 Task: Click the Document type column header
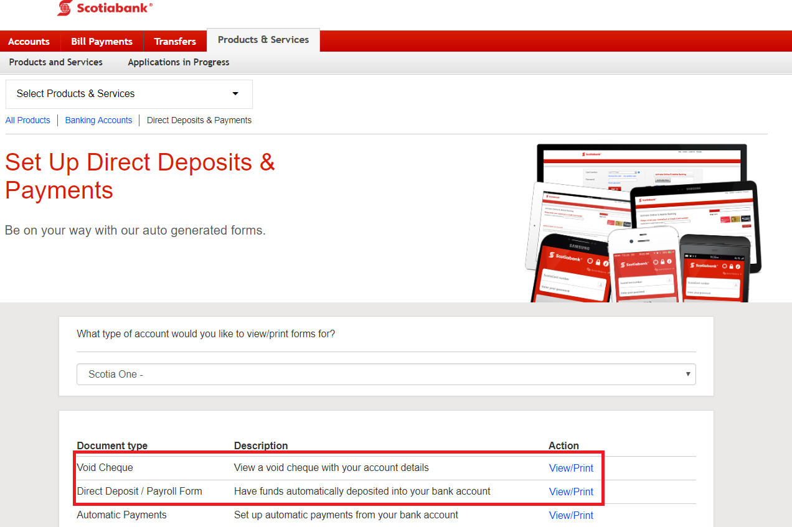[112, 445]
